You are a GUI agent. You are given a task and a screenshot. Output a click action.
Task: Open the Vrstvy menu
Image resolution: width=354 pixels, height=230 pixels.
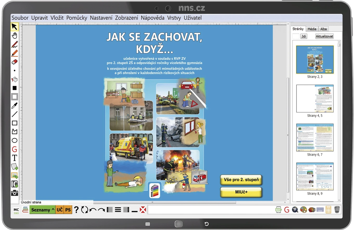(174, 18)
